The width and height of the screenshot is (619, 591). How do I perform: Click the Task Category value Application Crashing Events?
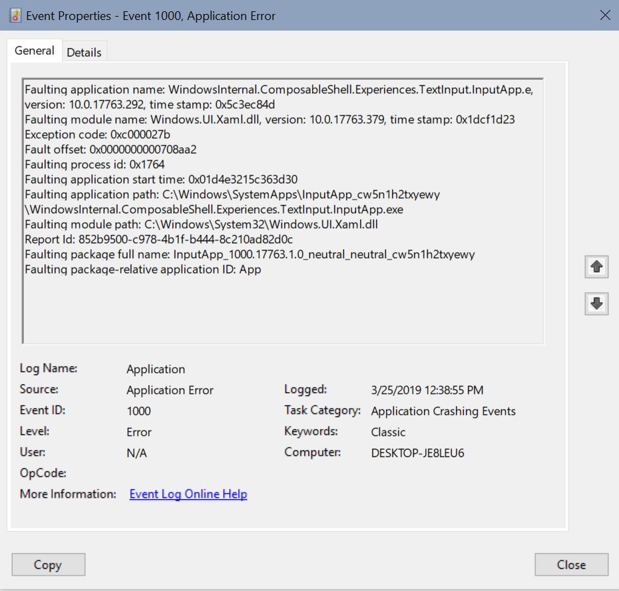pos(443,411)
